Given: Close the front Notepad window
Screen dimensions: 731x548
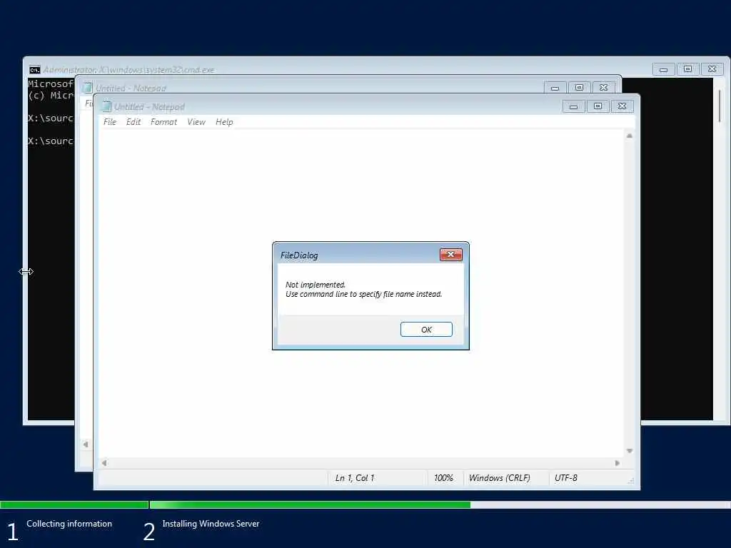Looking at the screenshot, I should pos(622,106).
